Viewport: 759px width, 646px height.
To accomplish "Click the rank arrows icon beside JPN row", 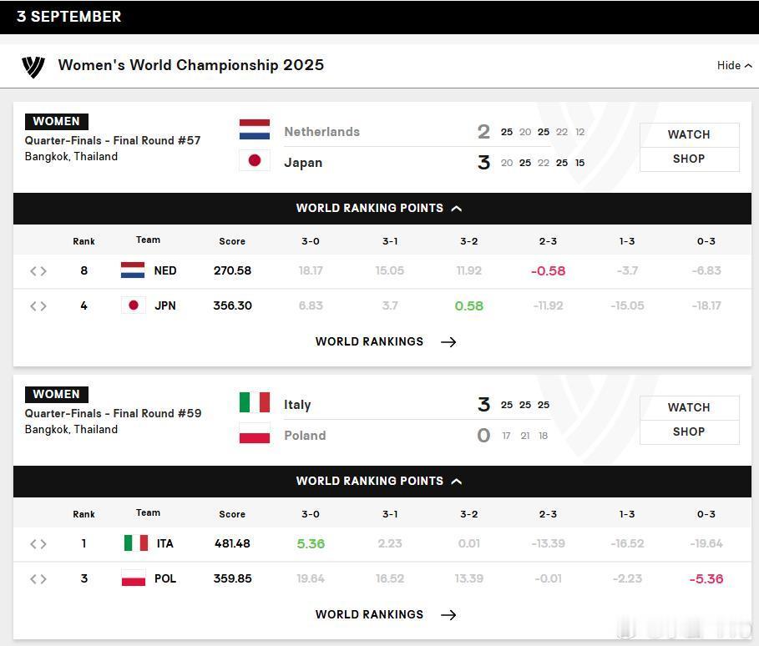I will click(38, 305).
